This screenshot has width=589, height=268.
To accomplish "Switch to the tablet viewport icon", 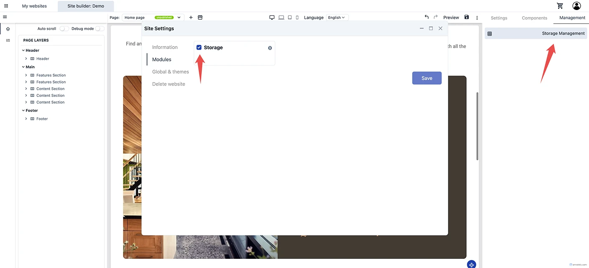I will (x=289, y=18).
